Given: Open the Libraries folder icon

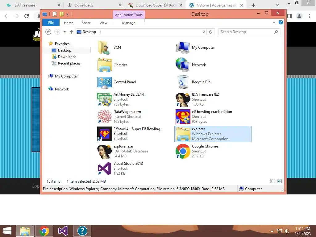Looking at the screenshot, I should point(104,65).
